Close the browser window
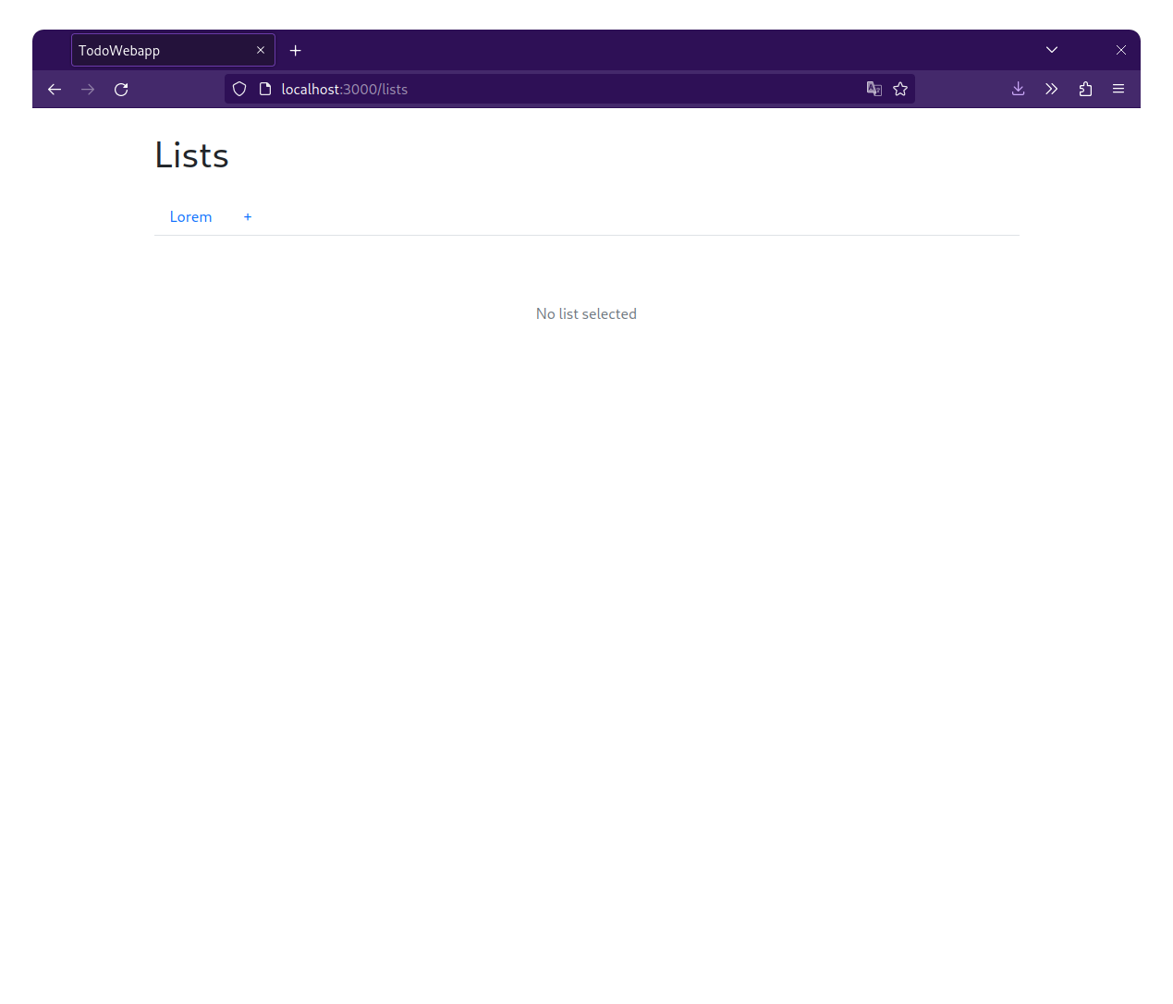The width and height of the screenshot is (1173, 1004). (x=1121, y=50)
